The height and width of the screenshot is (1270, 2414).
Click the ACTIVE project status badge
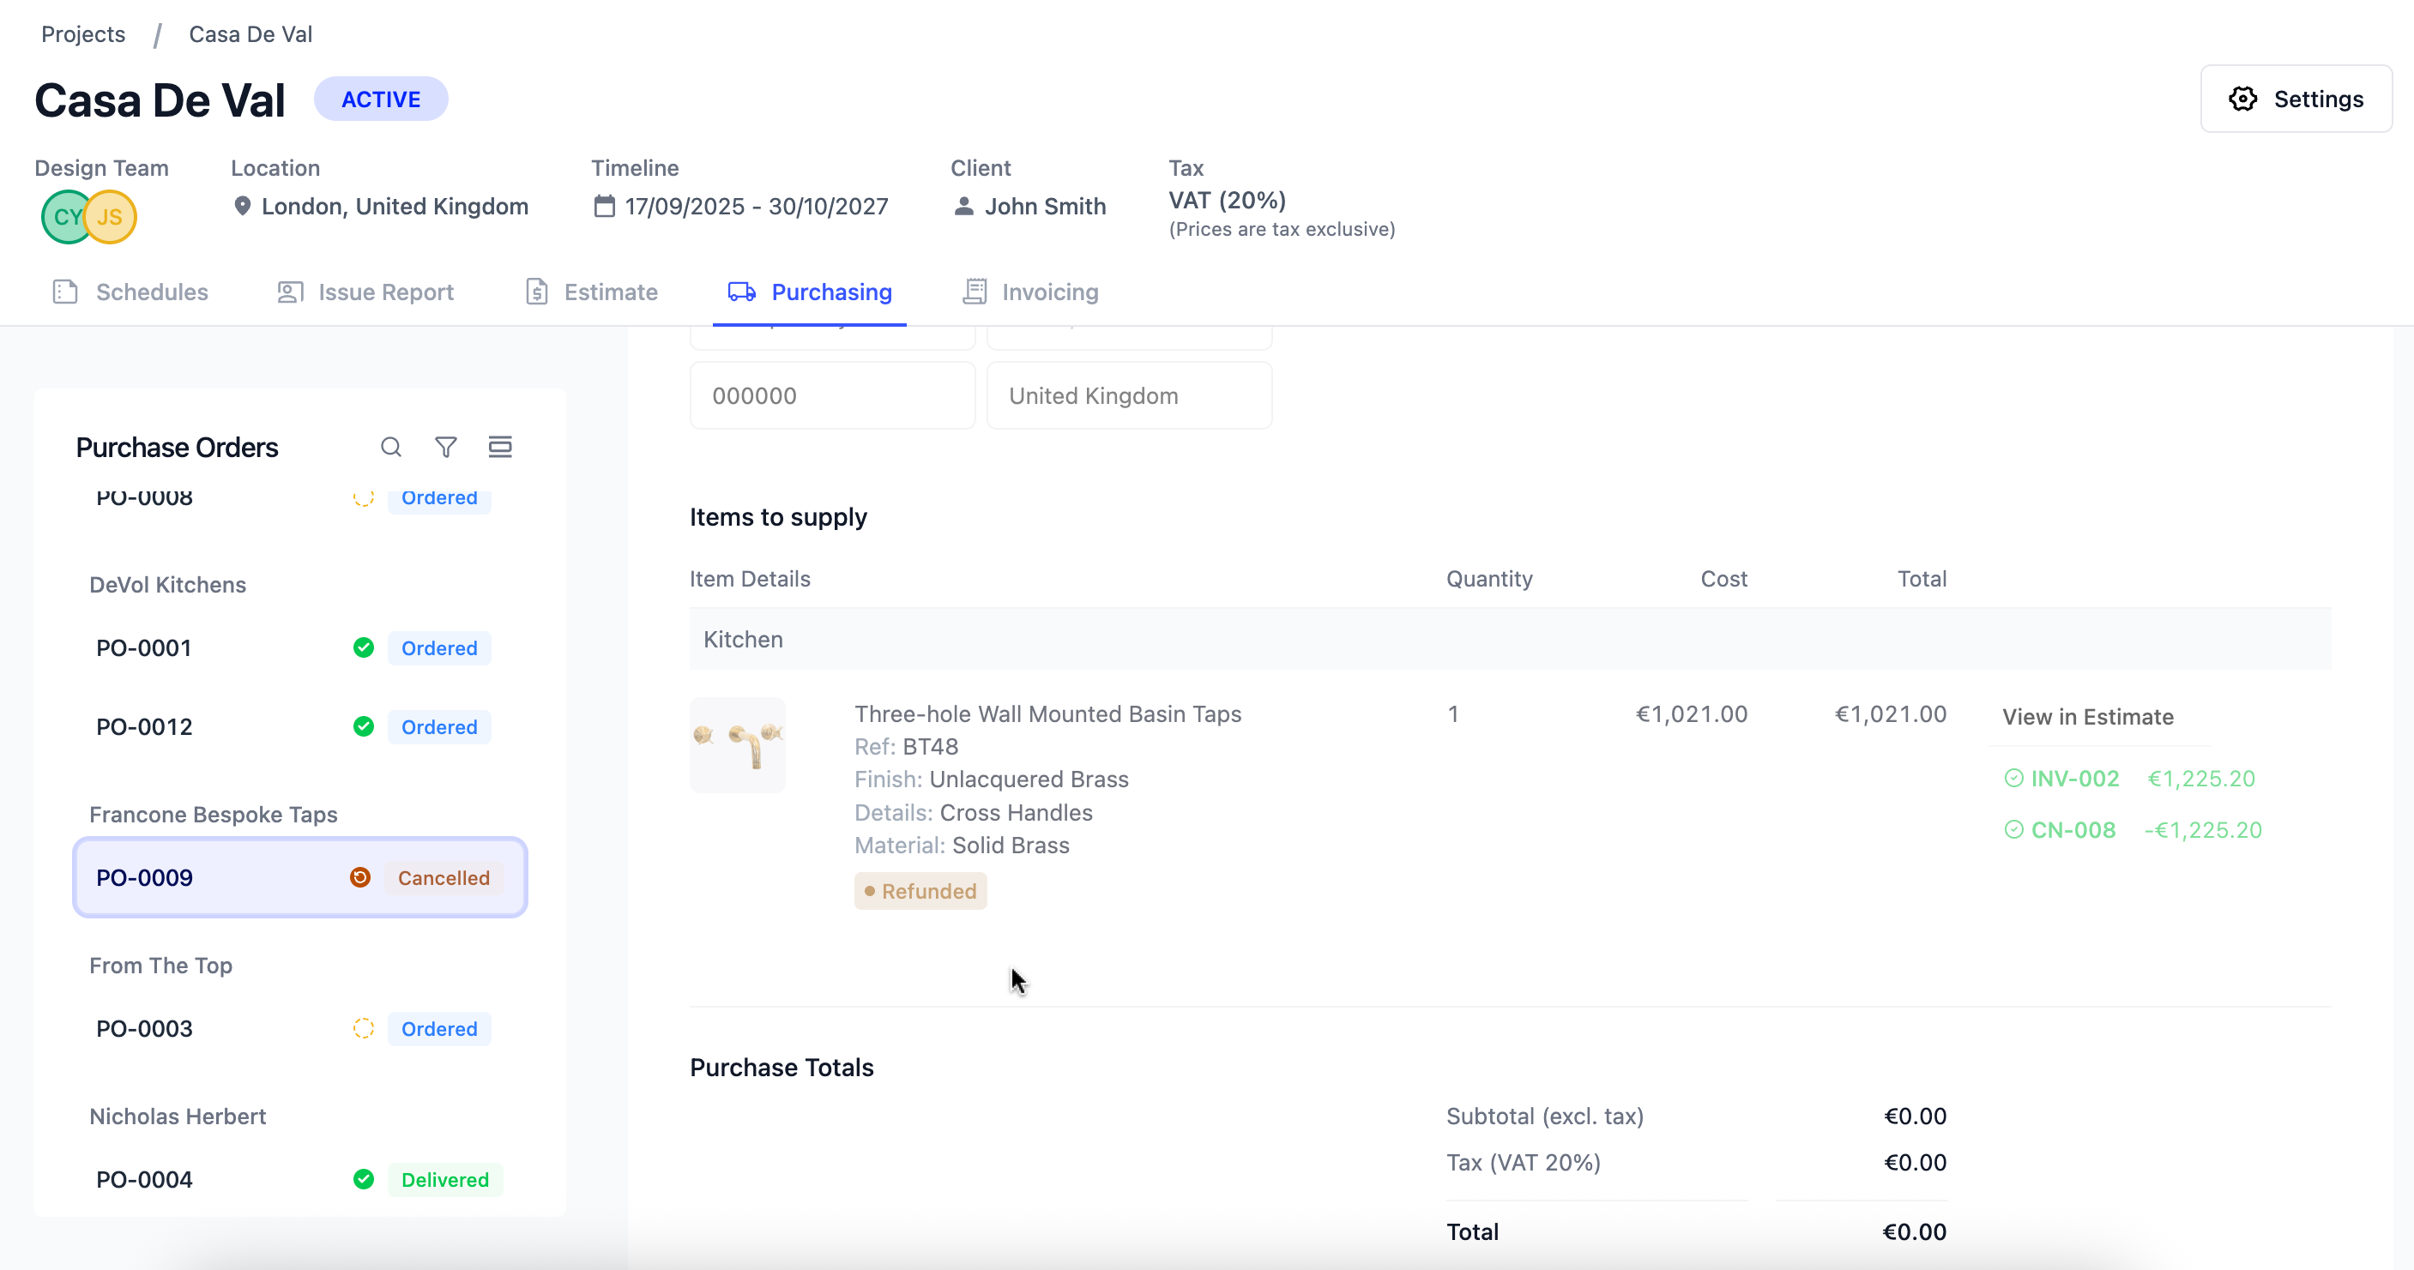pos(381,99)
